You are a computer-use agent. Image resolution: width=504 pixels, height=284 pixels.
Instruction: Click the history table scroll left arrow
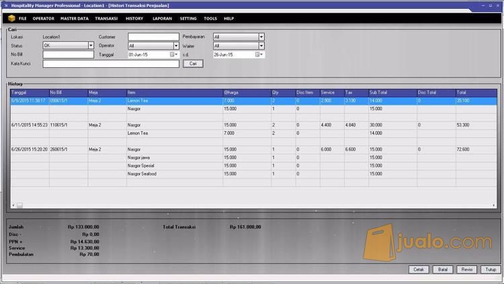click(13, 205)
